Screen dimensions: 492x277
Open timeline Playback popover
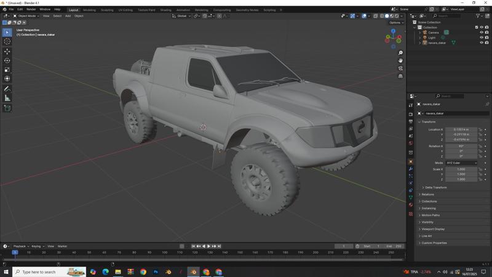click(x=21, y=246)
